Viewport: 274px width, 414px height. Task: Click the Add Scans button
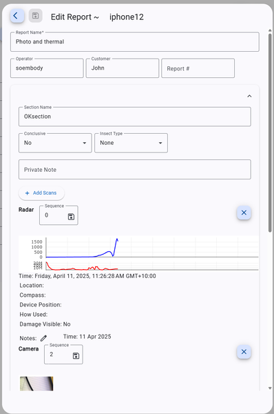point(41,193)
